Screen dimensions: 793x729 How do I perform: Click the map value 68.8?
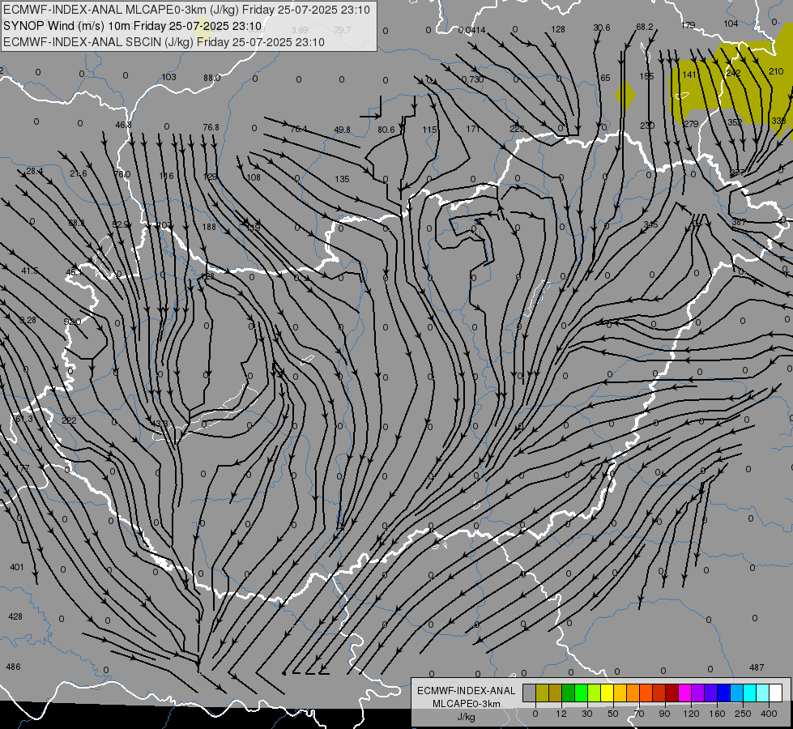(76, 223)
